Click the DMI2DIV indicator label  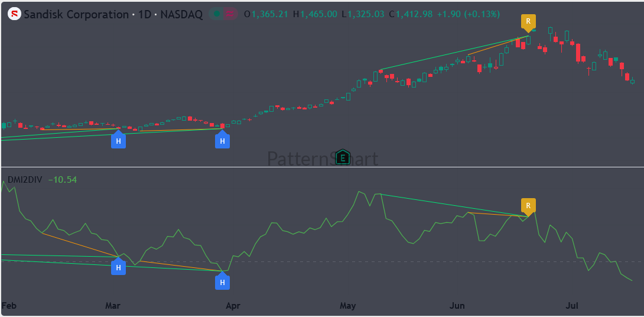coord(25,180)
